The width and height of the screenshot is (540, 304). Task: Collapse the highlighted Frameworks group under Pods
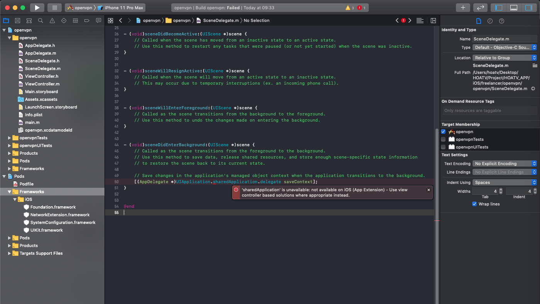10,192
